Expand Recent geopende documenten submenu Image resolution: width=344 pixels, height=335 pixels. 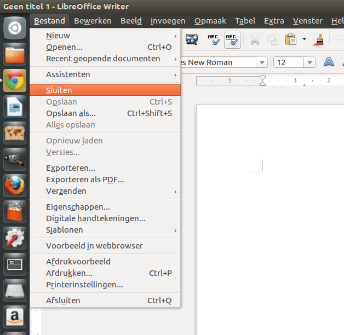(x=105, y=59)
